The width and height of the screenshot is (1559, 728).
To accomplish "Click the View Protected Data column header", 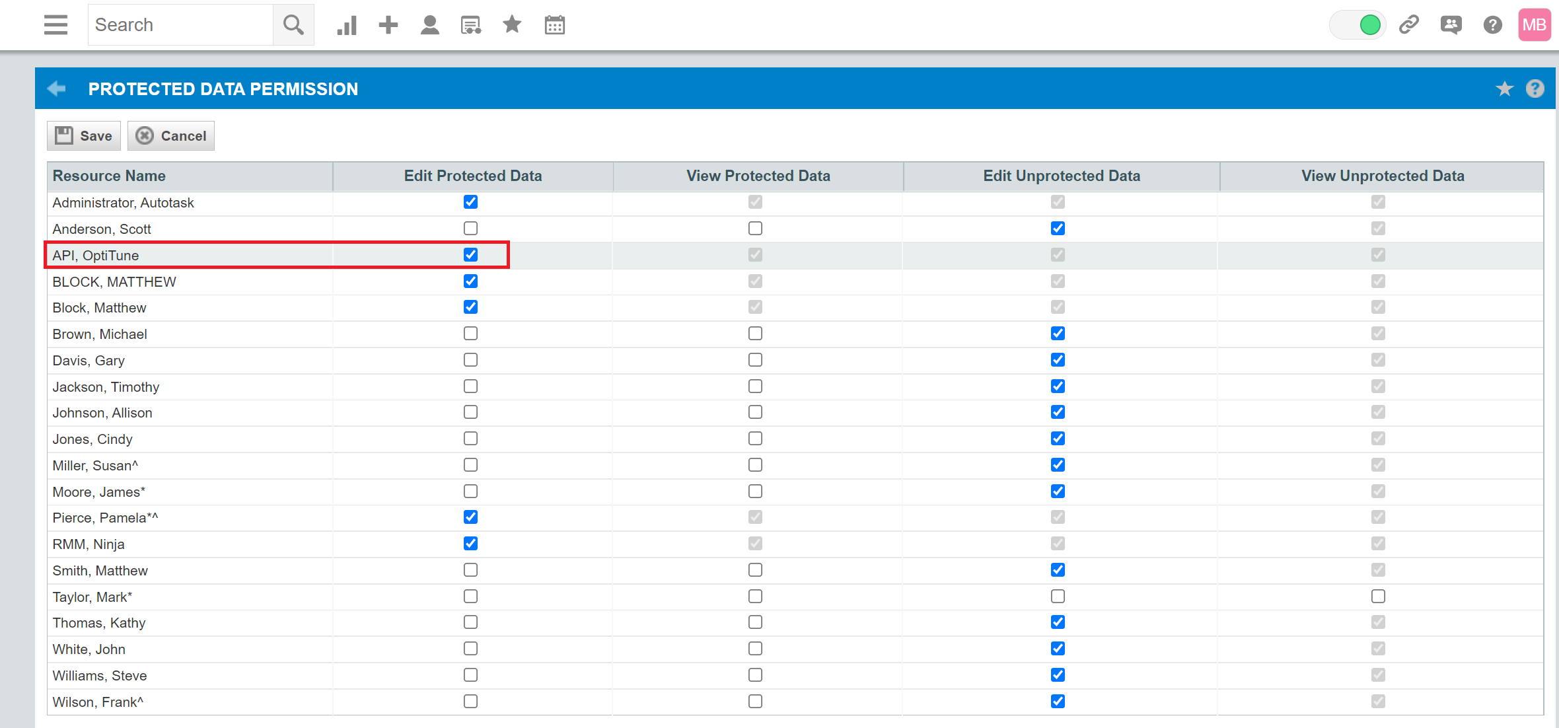I will [758, 176].
